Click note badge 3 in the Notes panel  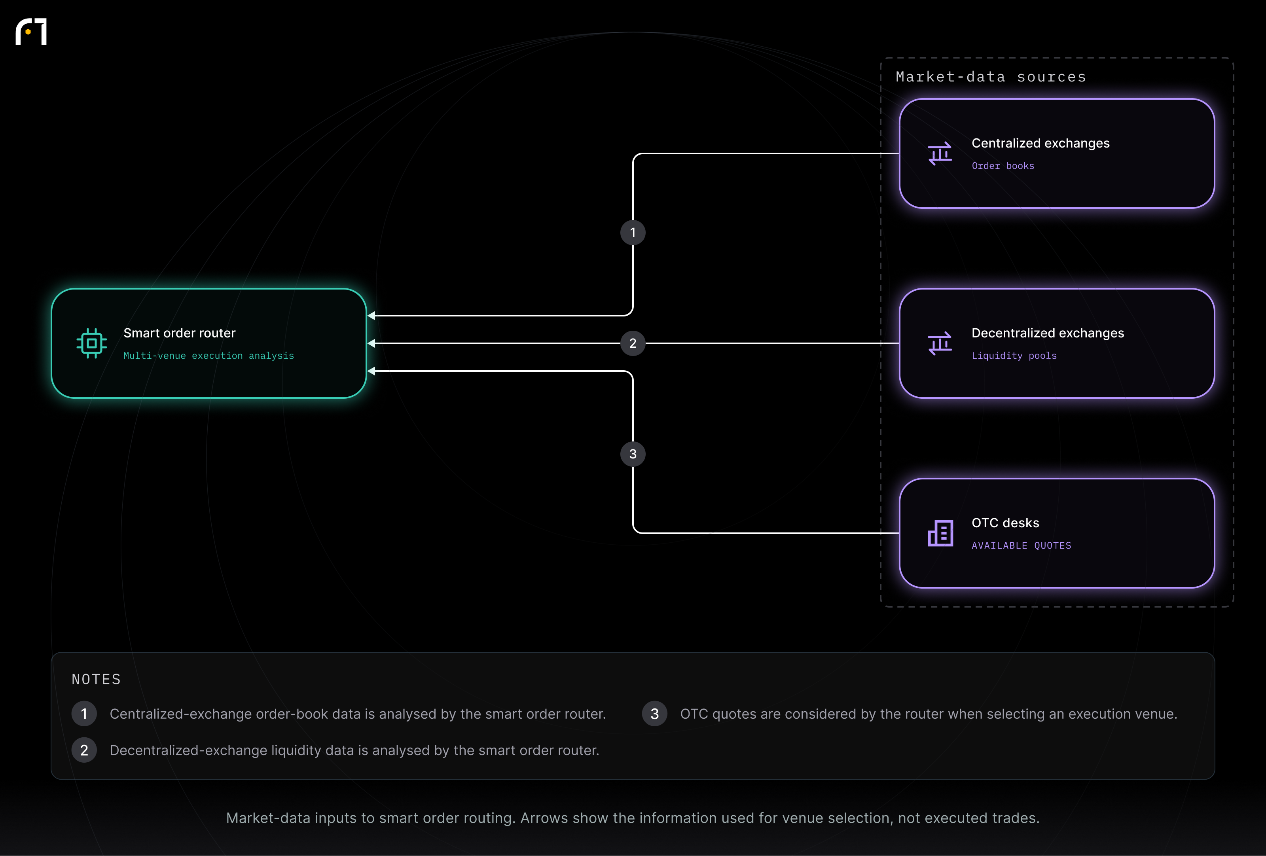coord(655,714)
